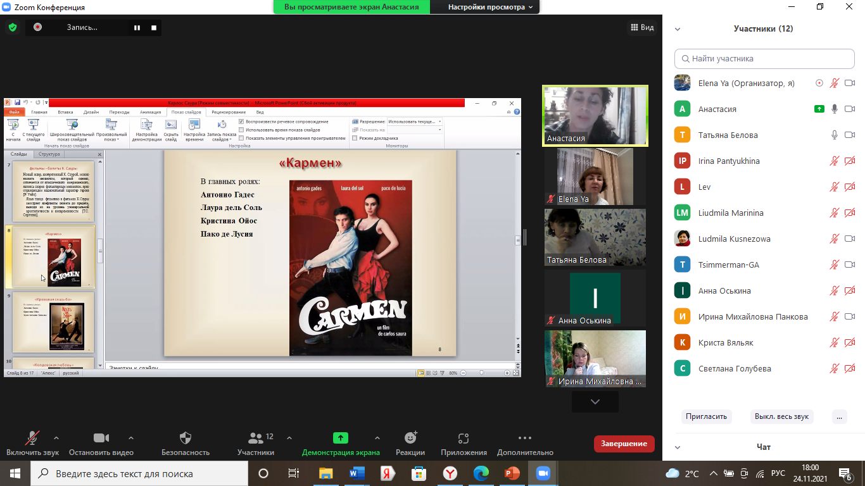Open Windows Start menu

pos(15,473)
